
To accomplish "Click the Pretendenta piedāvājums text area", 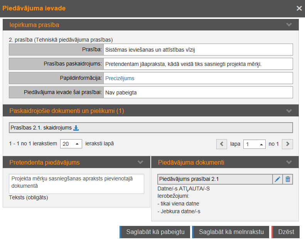I will click(76, 183).
